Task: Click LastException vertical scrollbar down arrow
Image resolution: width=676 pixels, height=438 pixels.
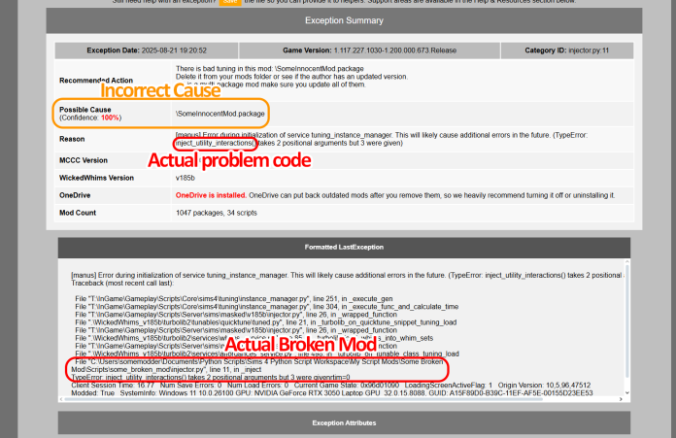Action: tap(626, 392)
